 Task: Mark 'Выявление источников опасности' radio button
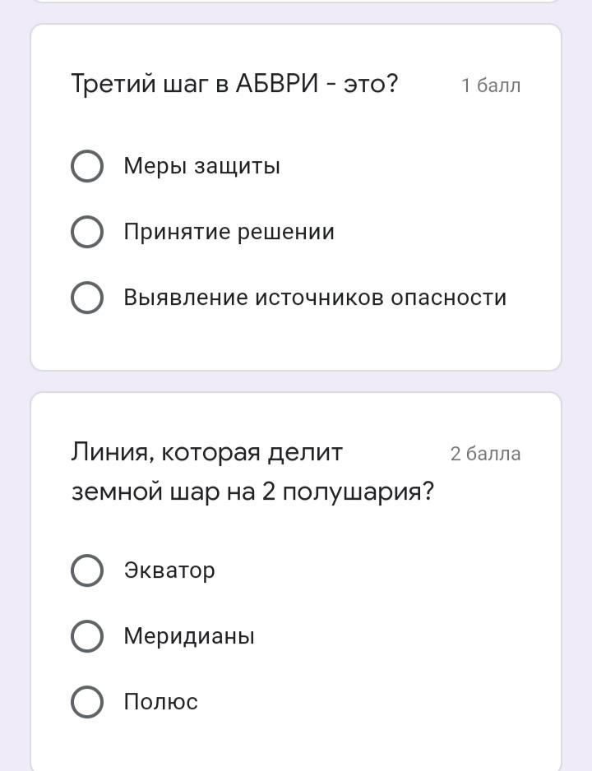click(87, 298)
